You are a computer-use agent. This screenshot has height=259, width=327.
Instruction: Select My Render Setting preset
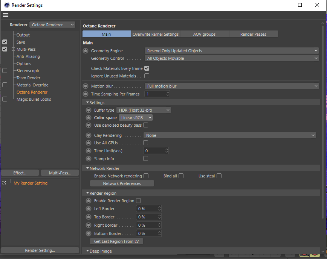[x=31, y=183]
